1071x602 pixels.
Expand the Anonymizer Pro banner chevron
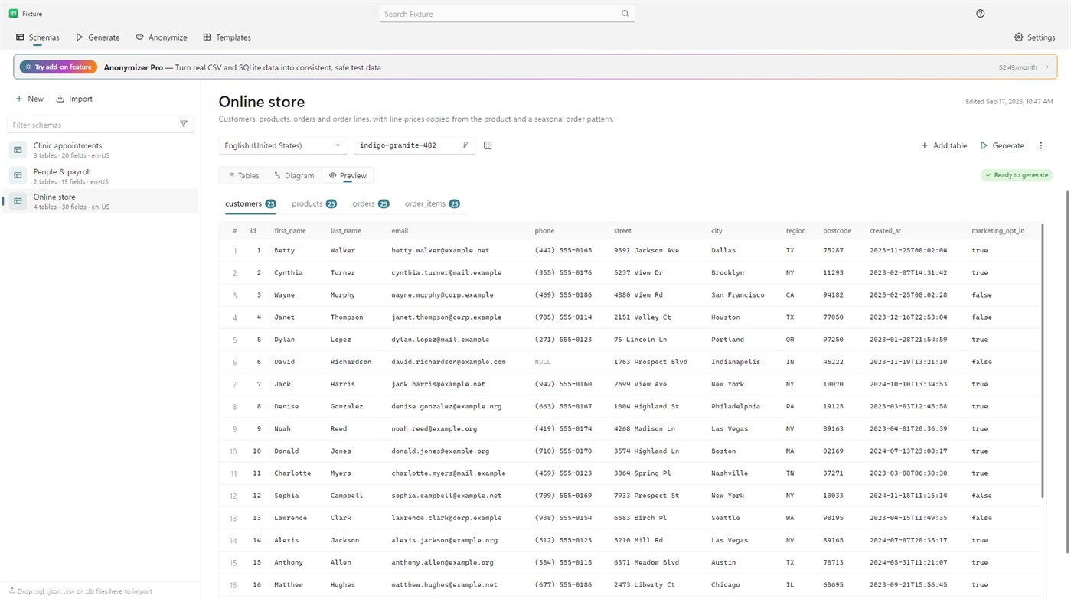pos(1047,67)
